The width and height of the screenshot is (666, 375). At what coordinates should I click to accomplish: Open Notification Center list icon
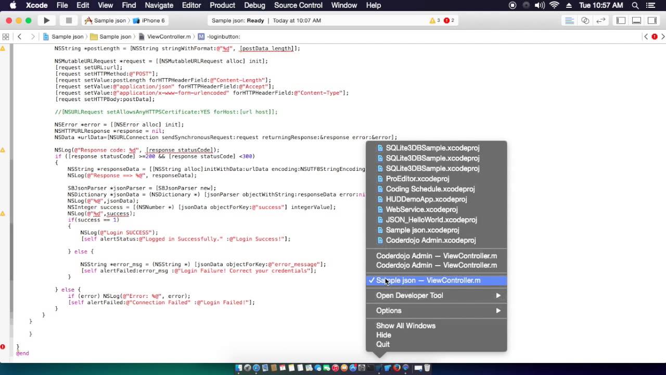[651, 5]
